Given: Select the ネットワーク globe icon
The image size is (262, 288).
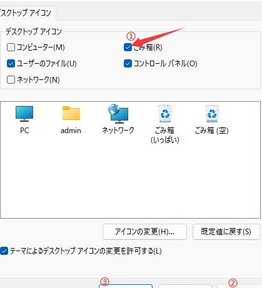Looking at the screenshot, I should click(118, 114).
